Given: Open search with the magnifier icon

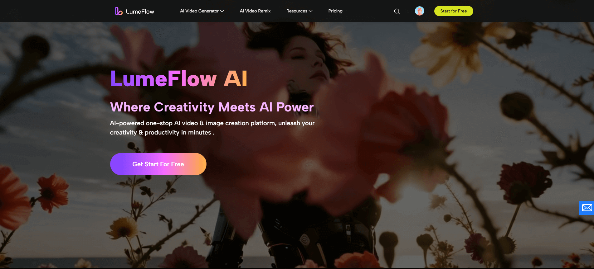Looking at the screenshot, I should click(x=397, y=12).
